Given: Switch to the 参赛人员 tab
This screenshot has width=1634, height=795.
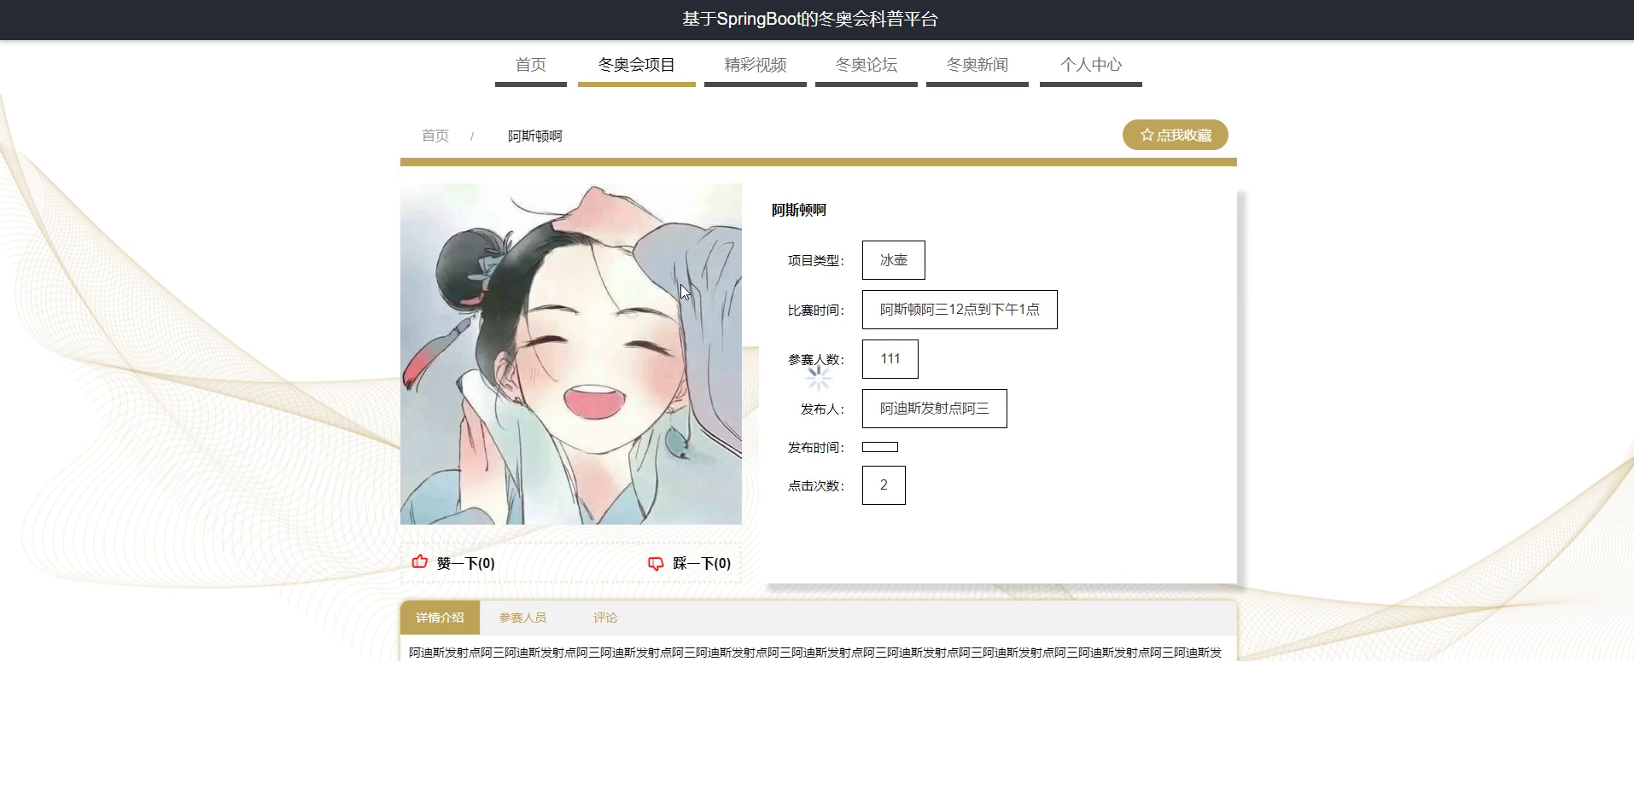Looking at the screenshot, I should [x=522, y=618].
